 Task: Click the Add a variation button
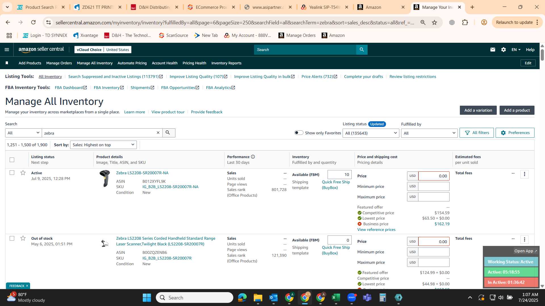[x=478, y=110]
